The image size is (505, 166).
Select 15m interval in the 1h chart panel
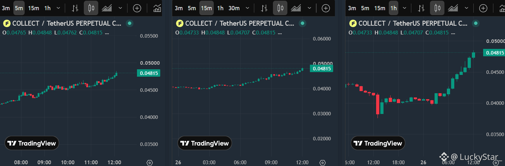380,8
